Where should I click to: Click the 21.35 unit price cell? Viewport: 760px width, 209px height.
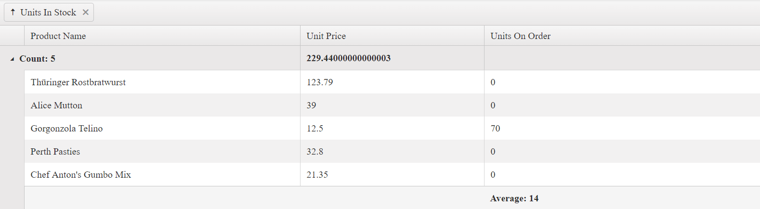click(317, 175)
